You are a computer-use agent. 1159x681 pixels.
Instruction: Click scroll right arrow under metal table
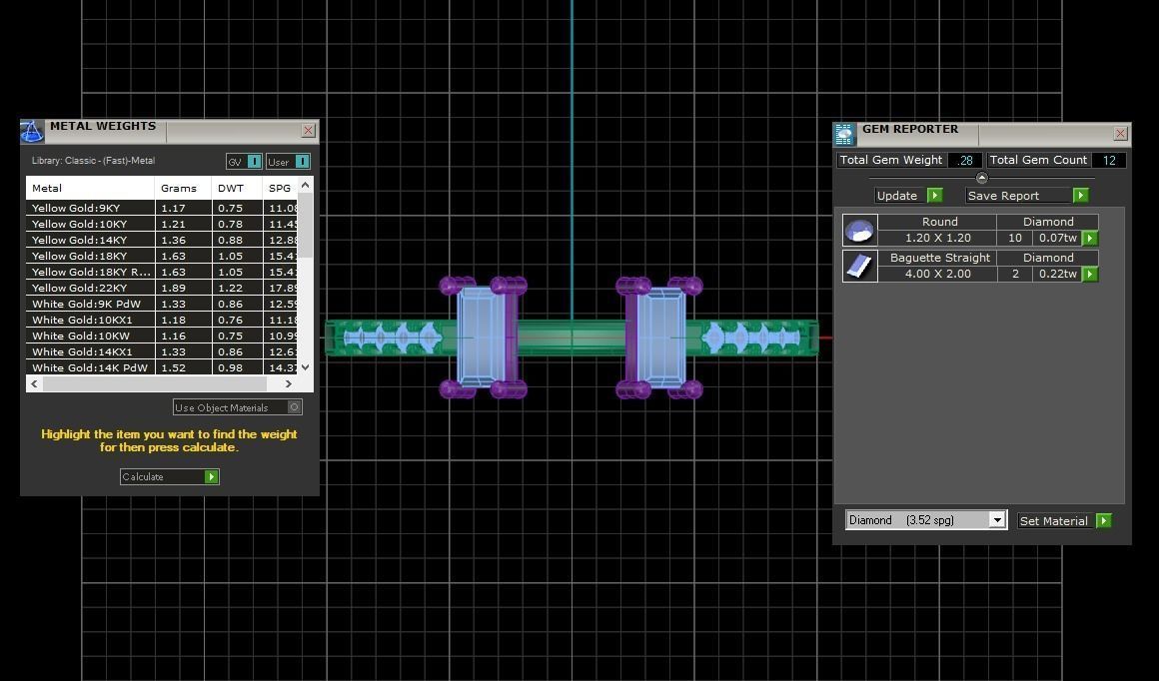[289, 384]
